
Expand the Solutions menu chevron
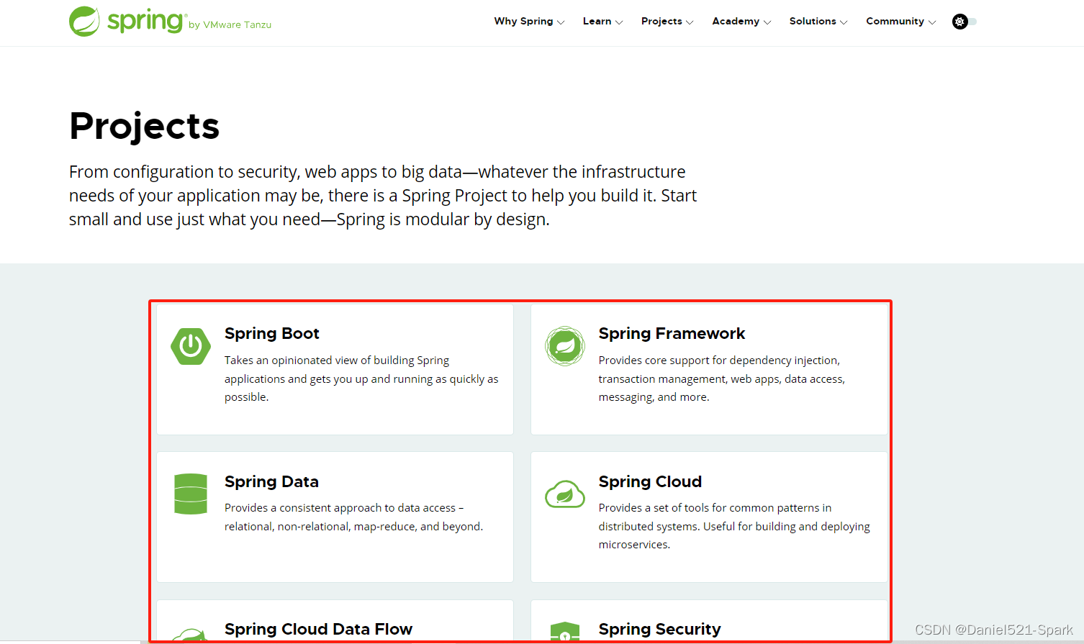tap(844, 22)
